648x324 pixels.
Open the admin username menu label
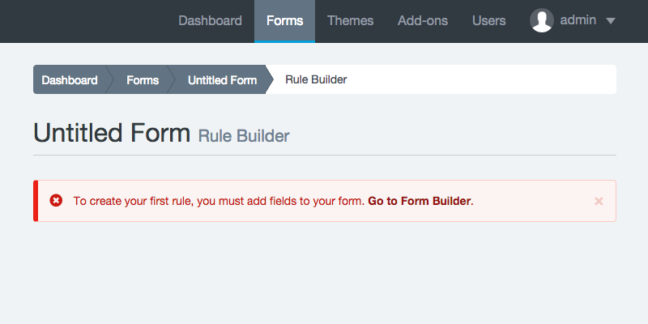pyautogui.click(x=578, y=20)
